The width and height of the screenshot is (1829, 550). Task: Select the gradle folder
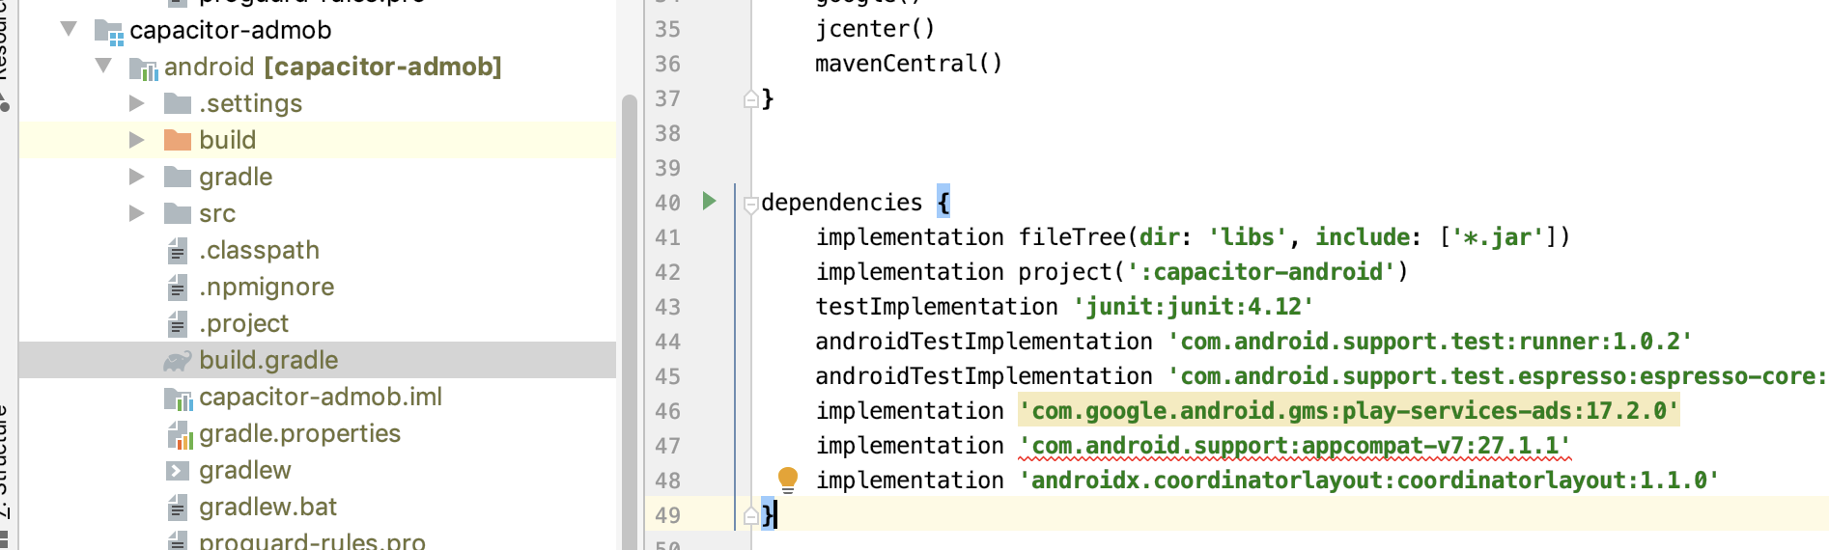tap(236, 177)
